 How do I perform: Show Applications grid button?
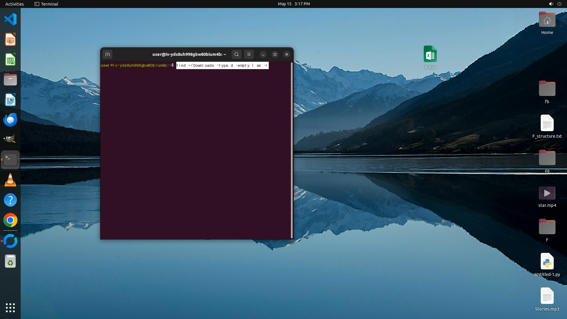(x=10, y=307)
